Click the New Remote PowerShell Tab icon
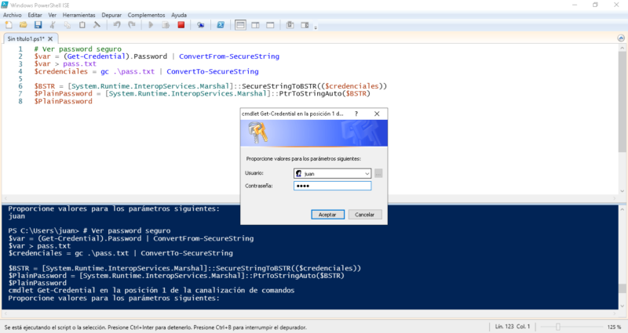This screenshot has height=333, width=628. click(201, 25)
